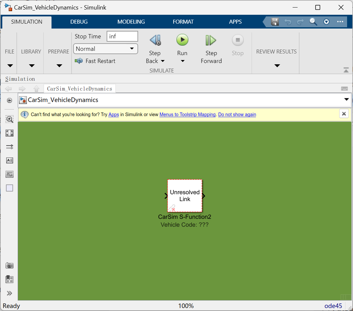Viewport: 353px width, 311px height.
Task: Select the Zoom In tool in palette
Action: point(10,119)
